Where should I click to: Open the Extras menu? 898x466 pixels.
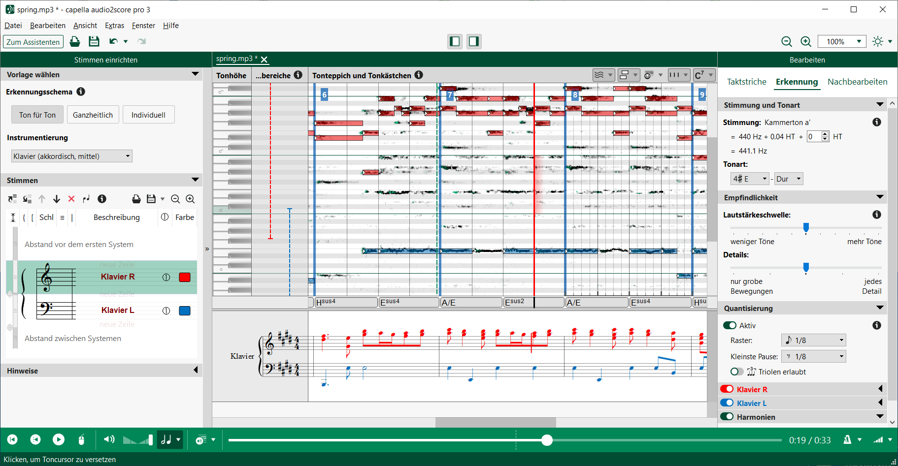click(114, 26)
